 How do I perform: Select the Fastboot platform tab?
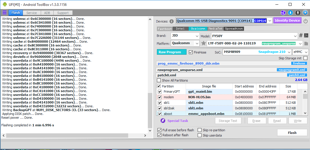pyautogui.click(x=165, y=29)
